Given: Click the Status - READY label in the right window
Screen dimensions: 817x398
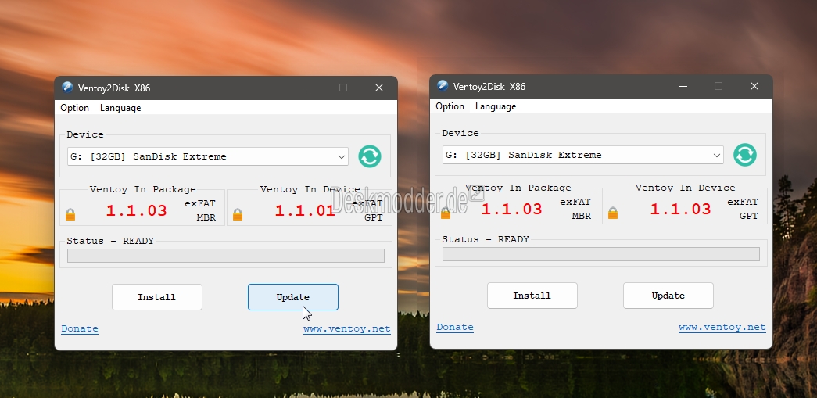Looking at the screenshot, I should click(486, 239).
